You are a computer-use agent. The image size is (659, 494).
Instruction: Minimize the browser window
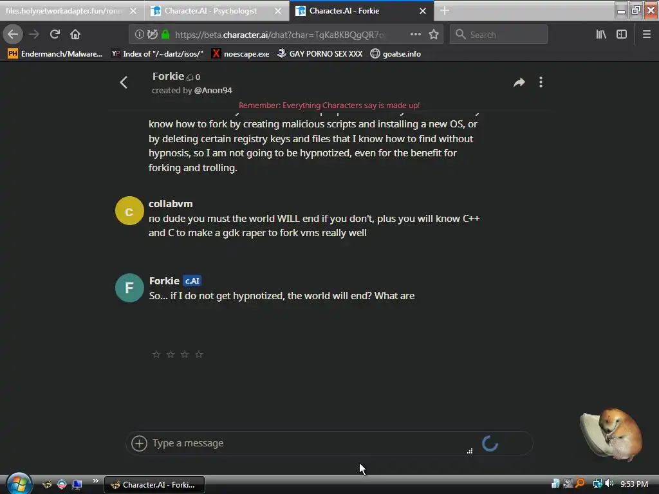621,10
